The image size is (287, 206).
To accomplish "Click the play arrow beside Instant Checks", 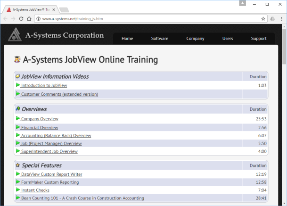I will point(18,190).
